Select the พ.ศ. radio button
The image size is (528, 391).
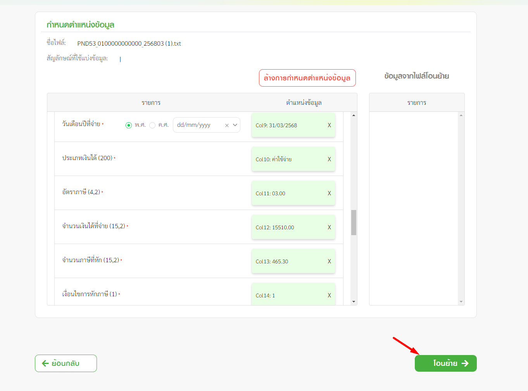click(129, 125)
